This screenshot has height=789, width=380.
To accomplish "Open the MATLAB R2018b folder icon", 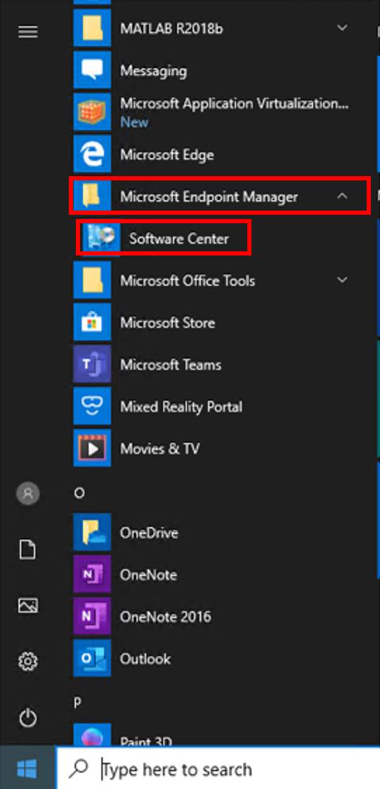I will [x=92, y=29].
